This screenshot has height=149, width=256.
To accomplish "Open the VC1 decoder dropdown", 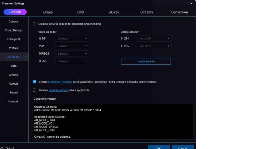I will coord(72,46).
